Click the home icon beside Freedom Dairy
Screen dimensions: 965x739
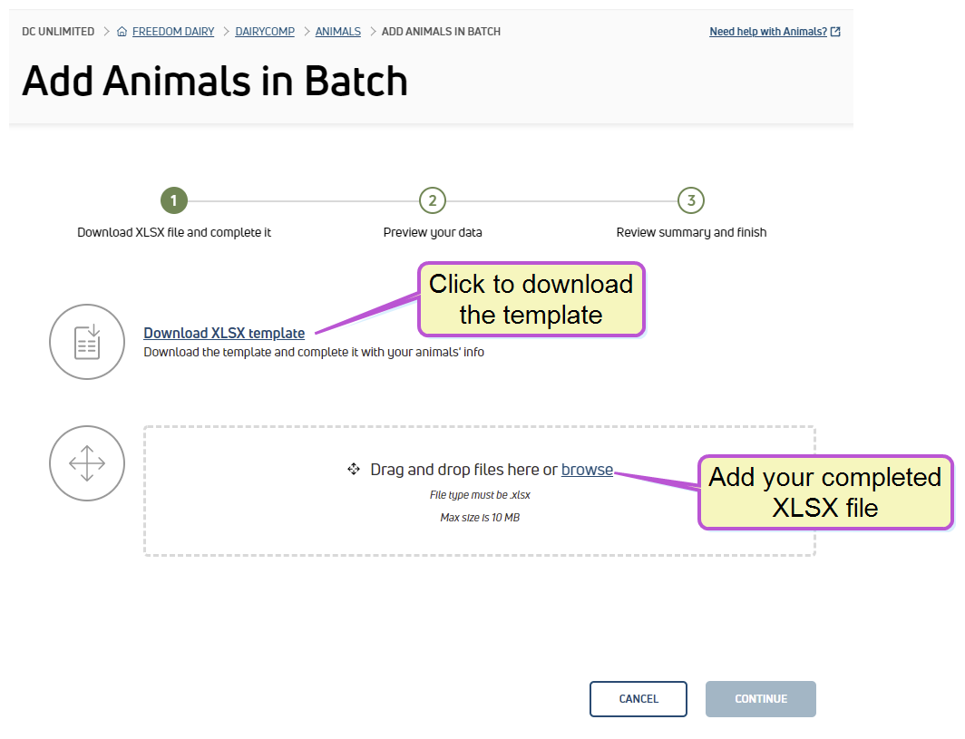click(122, 32)
